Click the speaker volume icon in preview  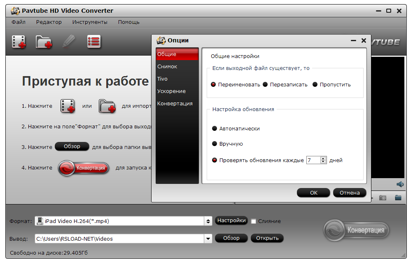click(400, 184)
